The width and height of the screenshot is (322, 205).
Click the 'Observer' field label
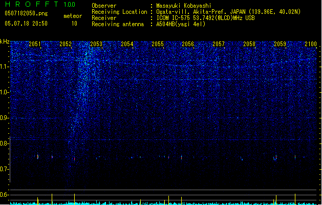[104, 6]
